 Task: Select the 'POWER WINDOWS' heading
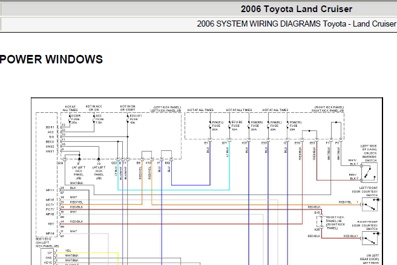(51, 59)
